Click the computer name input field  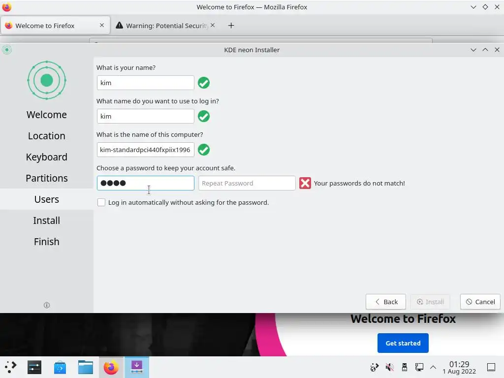pos(146,150)
